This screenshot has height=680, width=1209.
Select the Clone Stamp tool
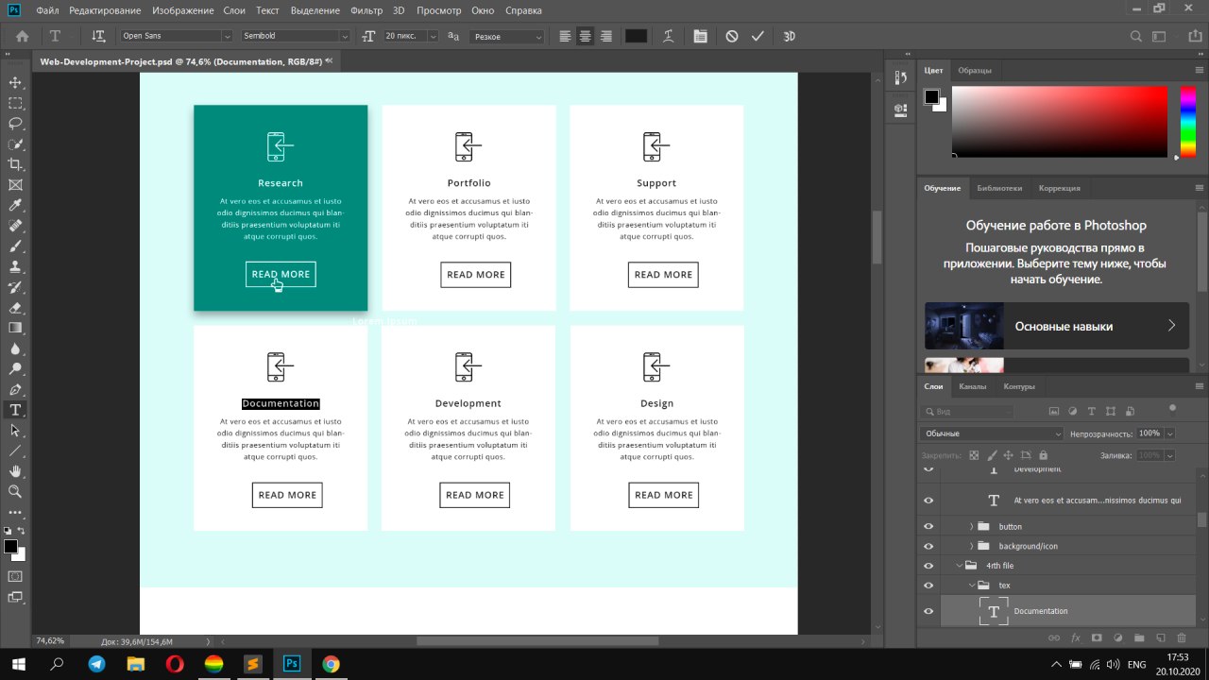click(x=15, y=266)
